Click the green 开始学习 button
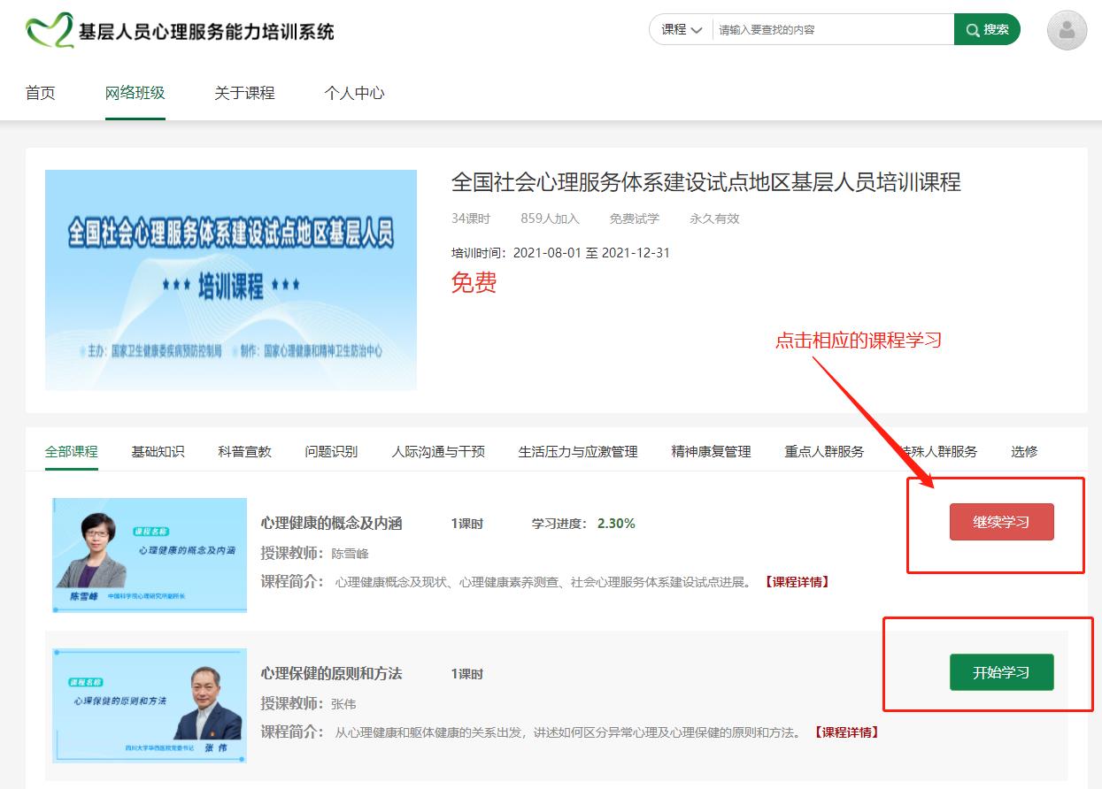Viewport: 1102px width, 789px height. (1001, 672)
